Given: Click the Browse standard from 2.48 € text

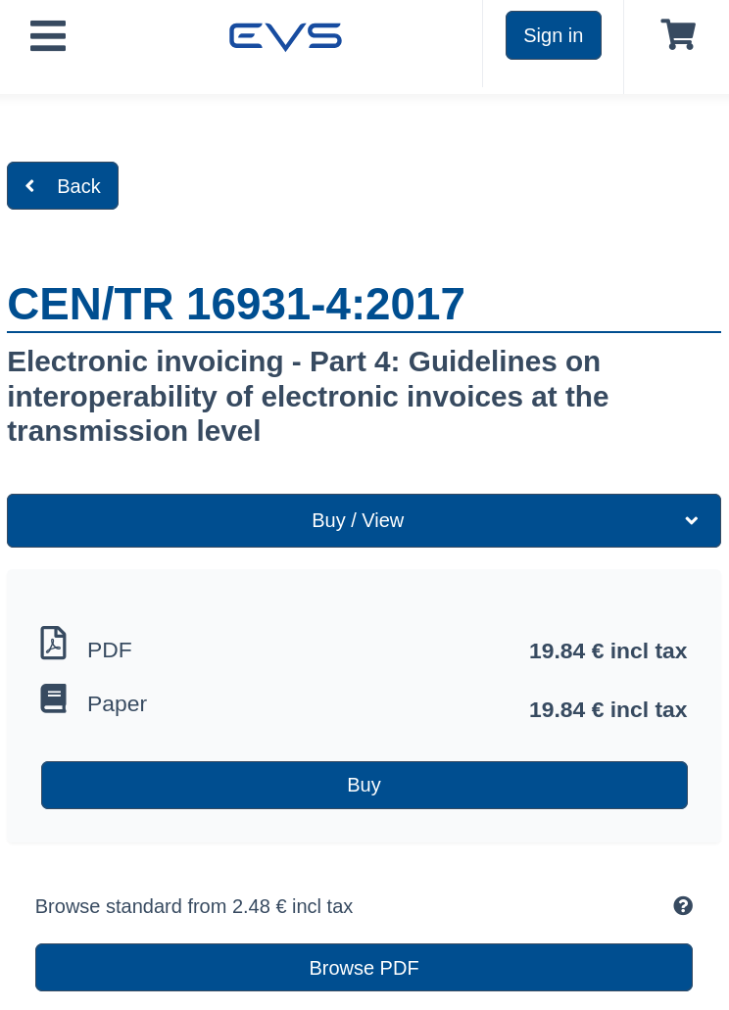Looking at the screenshot, I should point(194,906).
